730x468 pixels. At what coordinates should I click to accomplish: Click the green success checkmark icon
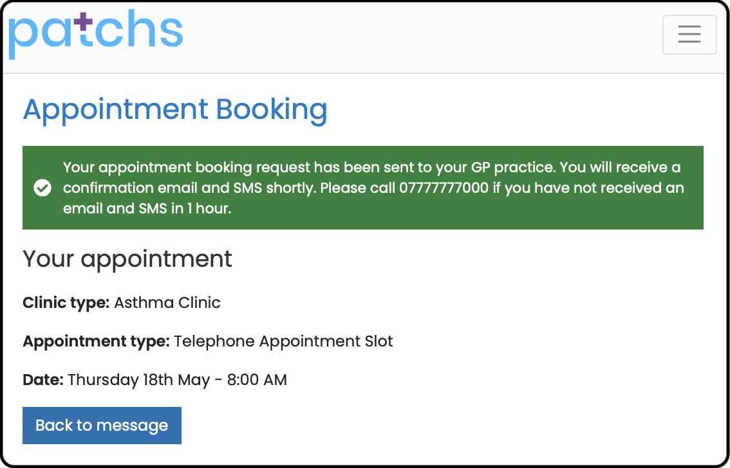tap(42, 188)
